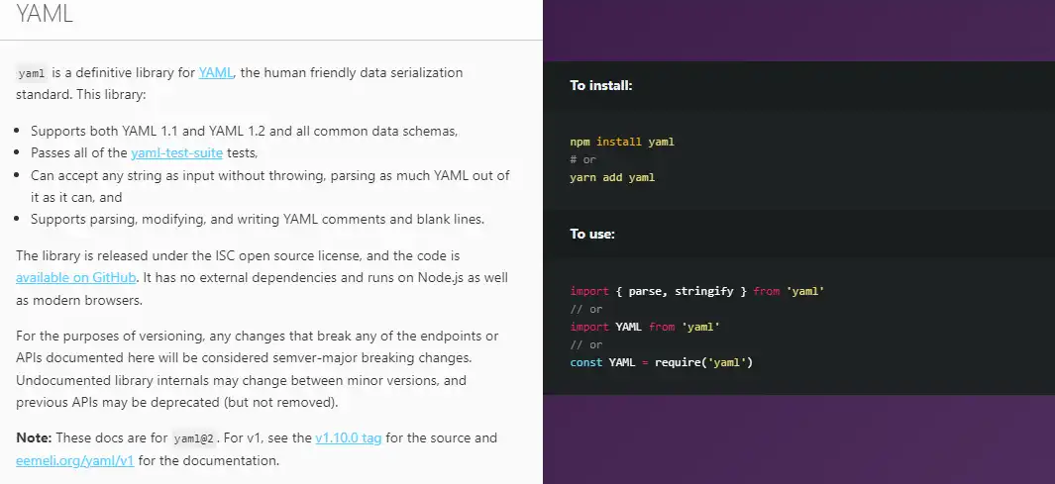
Task: Click the 'To install:' heading
Action: [x=601, y=85]
